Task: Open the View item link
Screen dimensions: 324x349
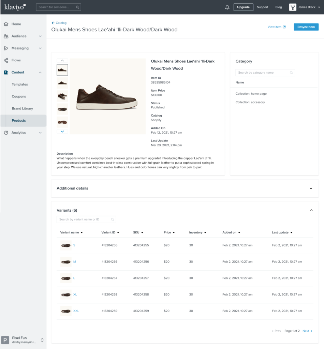Action: click(276, 27)
